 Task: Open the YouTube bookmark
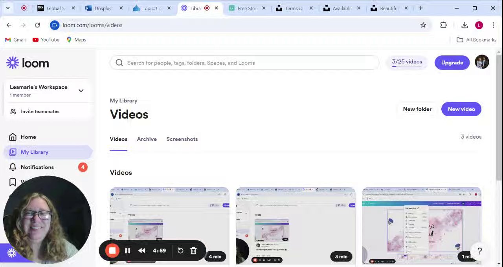46,40
